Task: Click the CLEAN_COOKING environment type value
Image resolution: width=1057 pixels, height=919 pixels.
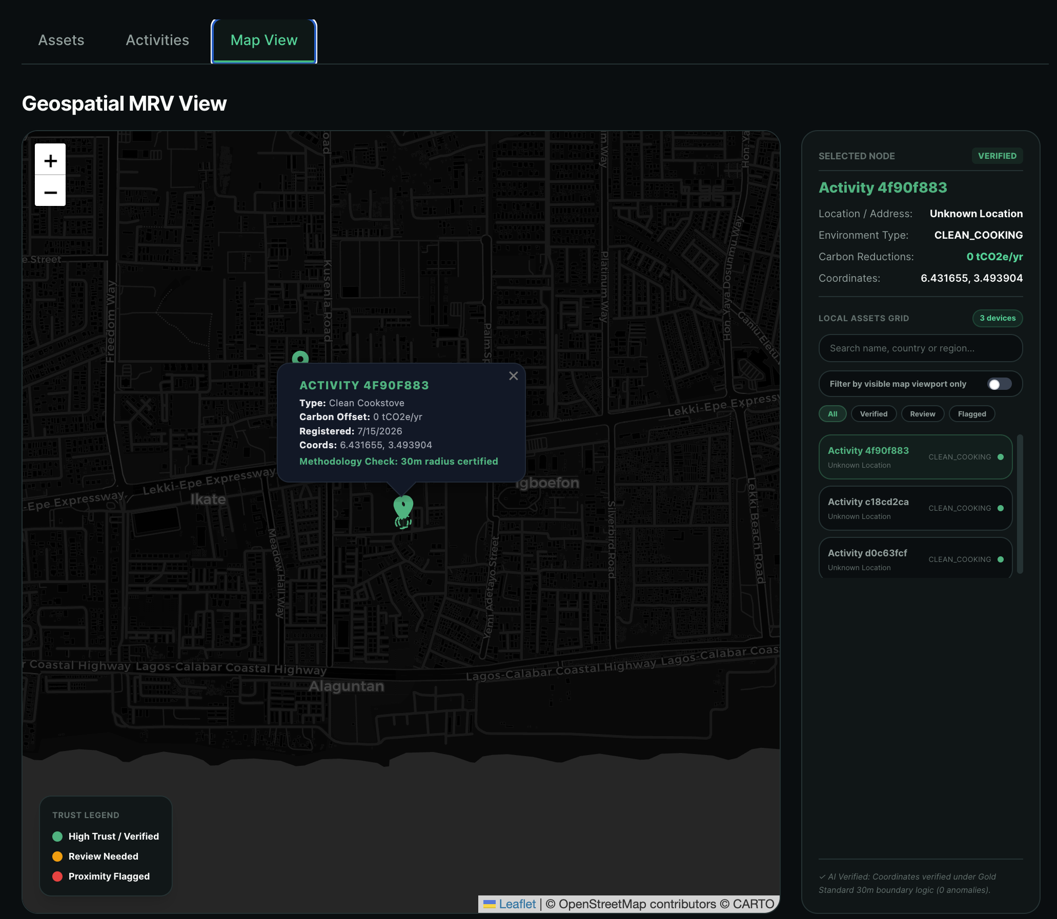Action: tap(978, 235)
